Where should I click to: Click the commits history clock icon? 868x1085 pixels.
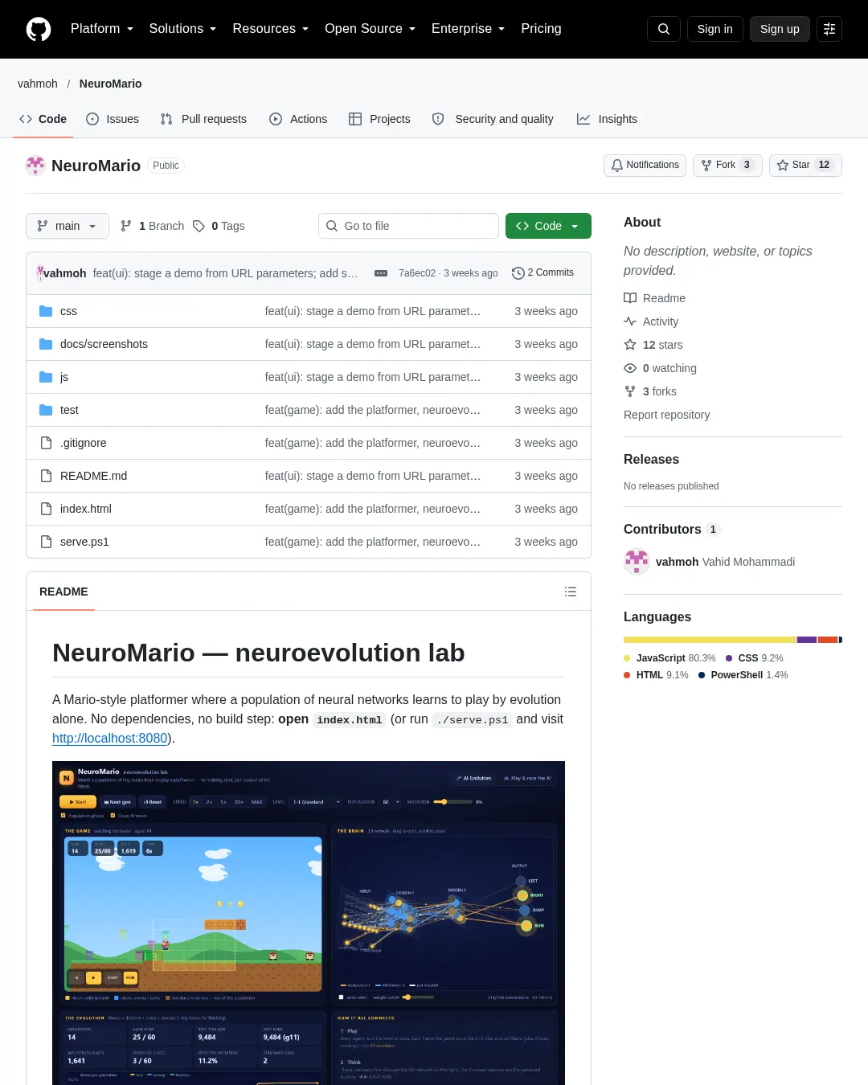coord(518,273)
